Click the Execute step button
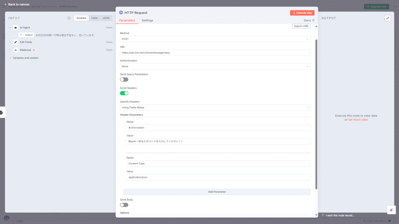This screenshot has height=224, width=399. point(302,13)
